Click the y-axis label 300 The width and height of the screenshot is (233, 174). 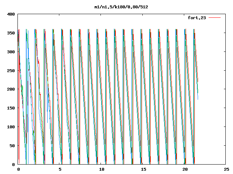tap(11, 51)
